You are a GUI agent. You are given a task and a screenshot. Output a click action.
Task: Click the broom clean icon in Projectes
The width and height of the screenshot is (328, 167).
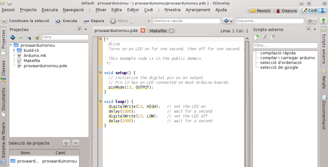pos(37,37)
